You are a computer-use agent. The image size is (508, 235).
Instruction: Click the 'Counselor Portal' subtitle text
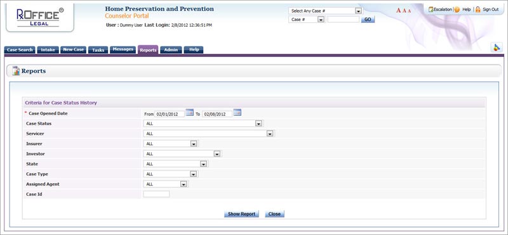[x=127, y=16]
